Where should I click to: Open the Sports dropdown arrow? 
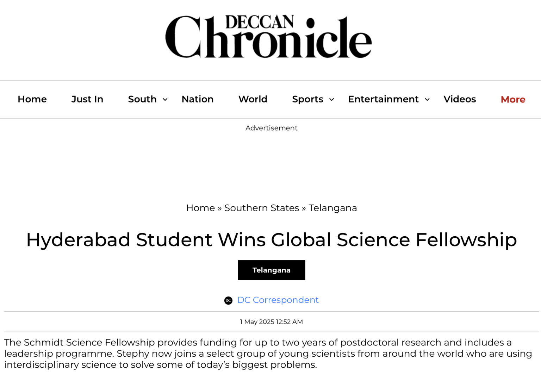tap(331, 100)
